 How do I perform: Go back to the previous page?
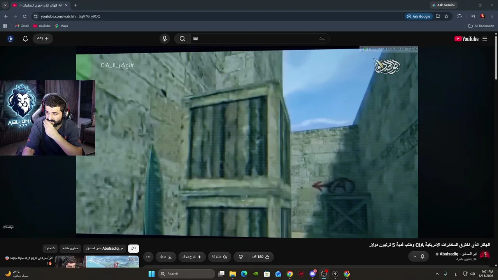pyautogui.click(x=6, y=16)
